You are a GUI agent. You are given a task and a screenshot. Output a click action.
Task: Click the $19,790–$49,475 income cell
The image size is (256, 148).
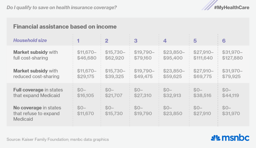pos(144,73)
